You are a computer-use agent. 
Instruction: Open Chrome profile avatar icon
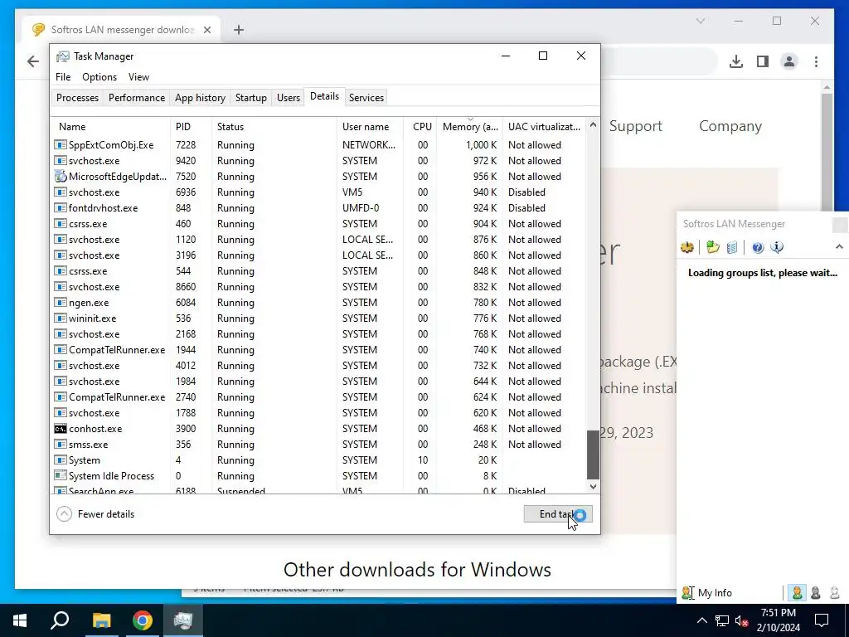pos(789,61)
